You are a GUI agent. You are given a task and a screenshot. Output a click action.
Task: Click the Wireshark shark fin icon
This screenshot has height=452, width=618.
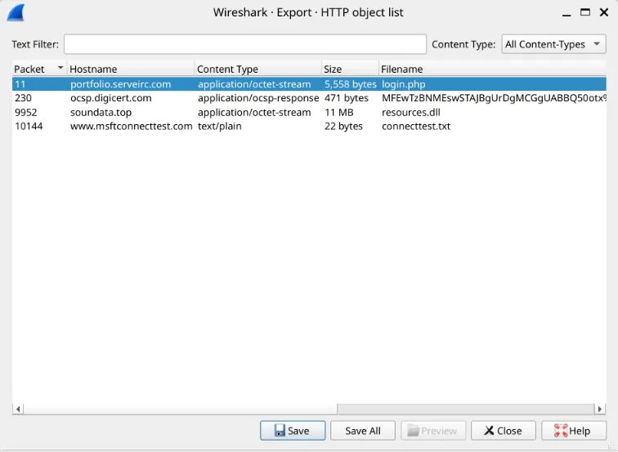tap(16, 12)
